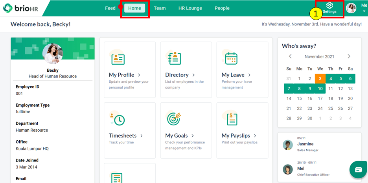This screenshot has height=183, width=368.
Task: Click the partially visible bottom card document icon
Action: pyautogui.click(x=117, y=178)
